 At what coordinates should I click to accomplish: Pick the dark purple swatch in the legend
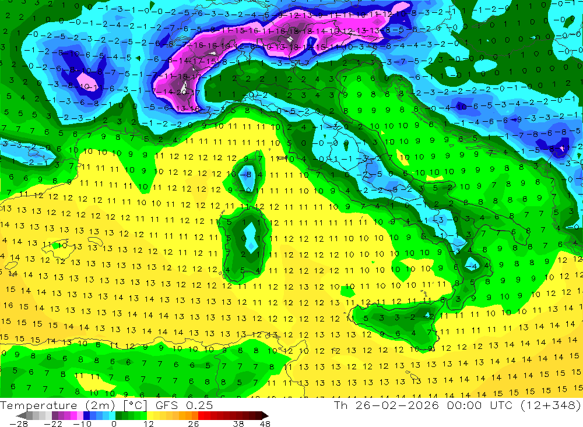[x=55, y=415]
